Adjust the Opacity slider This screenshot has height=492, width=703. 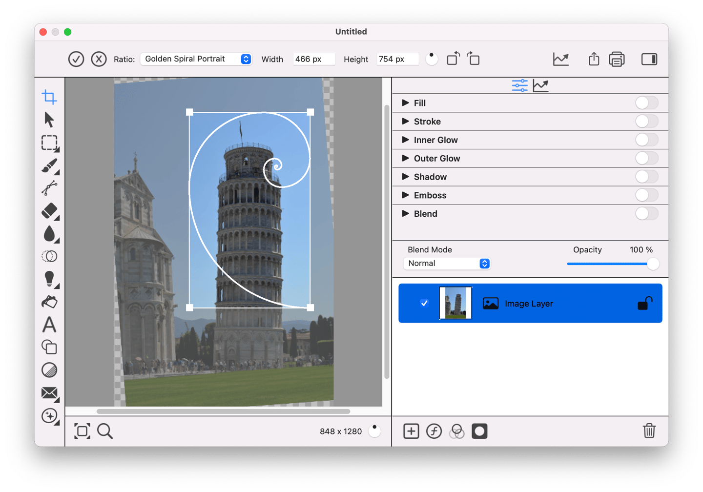click(613, 264)
